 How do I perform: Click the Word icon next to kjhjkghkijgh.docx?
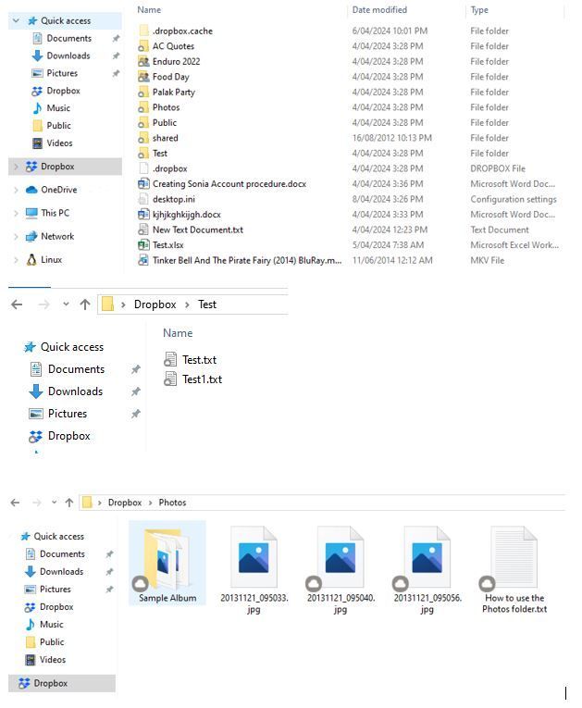(143, 215)
